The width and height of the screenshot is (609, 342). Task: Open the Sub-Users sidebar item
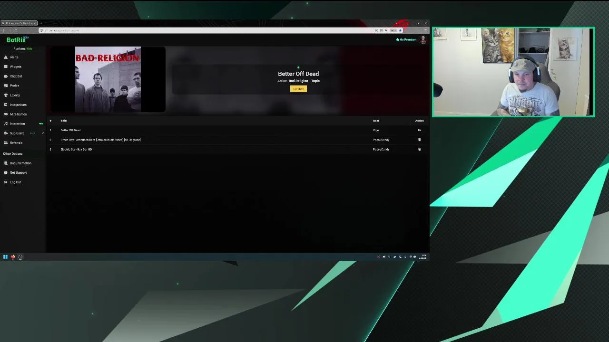(17, 133)
